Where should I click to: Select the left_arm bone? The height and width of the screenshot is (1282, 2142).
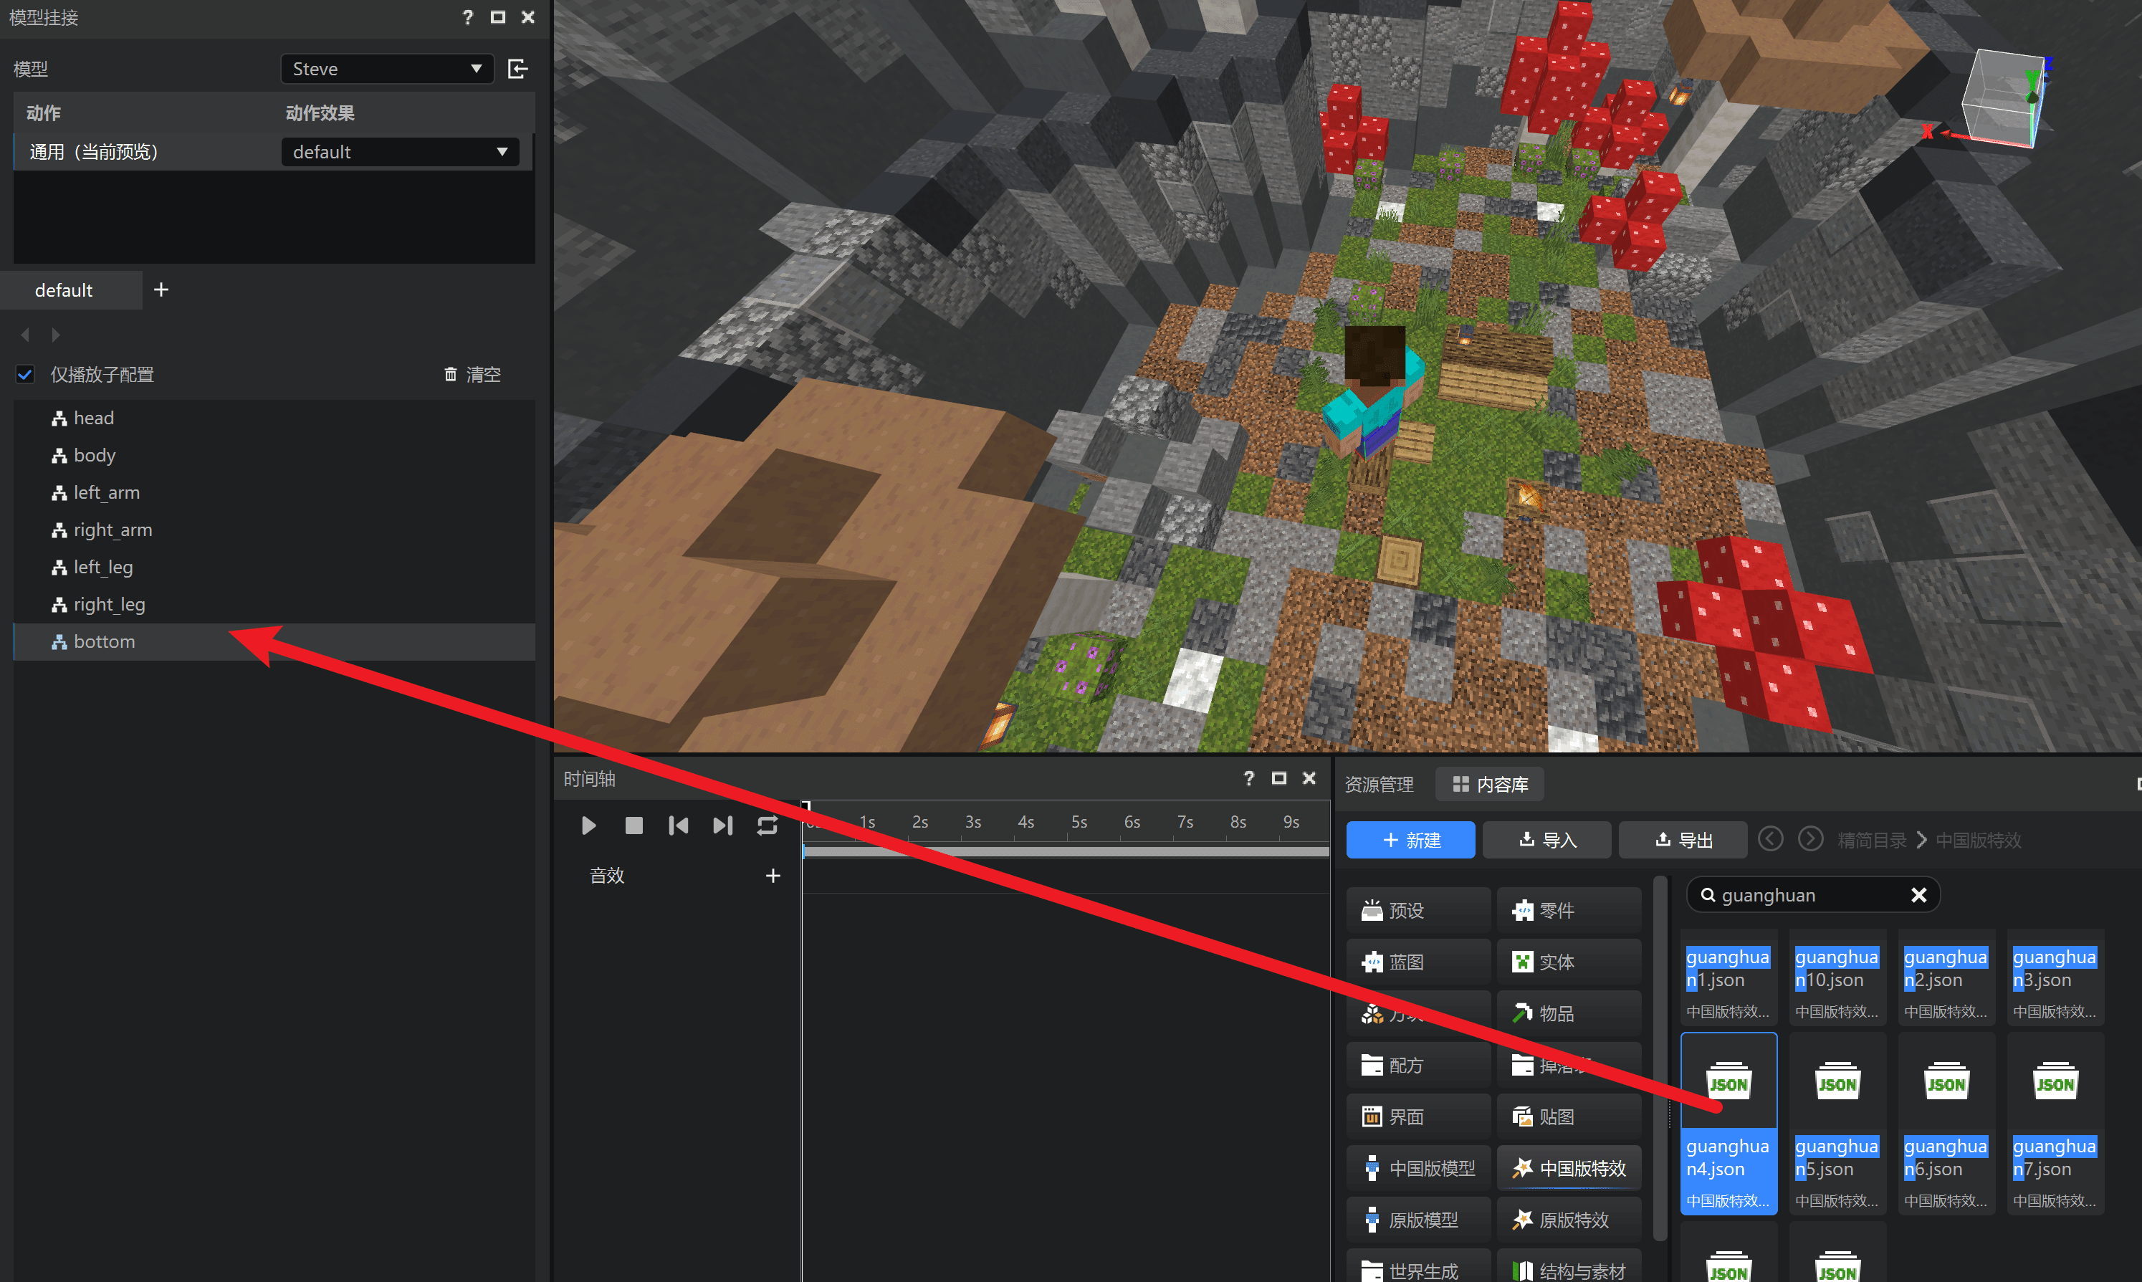click(274, 492)
